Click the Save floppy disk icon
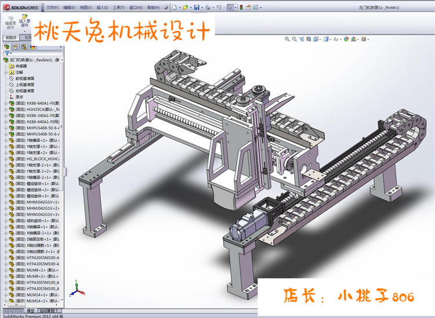Viewport: 435px width, 318px height. pos(197,8)
